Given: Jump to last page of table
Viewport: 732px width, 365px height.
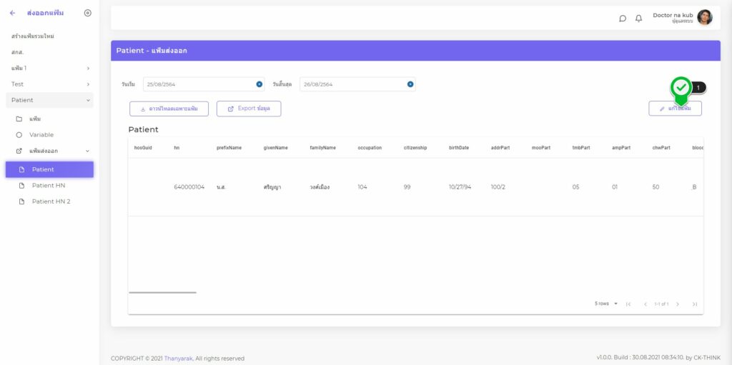Looking at the screenshot, I should click(x=694, y=304).
